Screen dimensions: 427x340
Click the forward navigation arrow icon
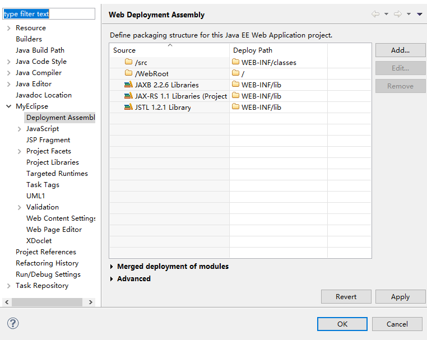coord(398,14)
